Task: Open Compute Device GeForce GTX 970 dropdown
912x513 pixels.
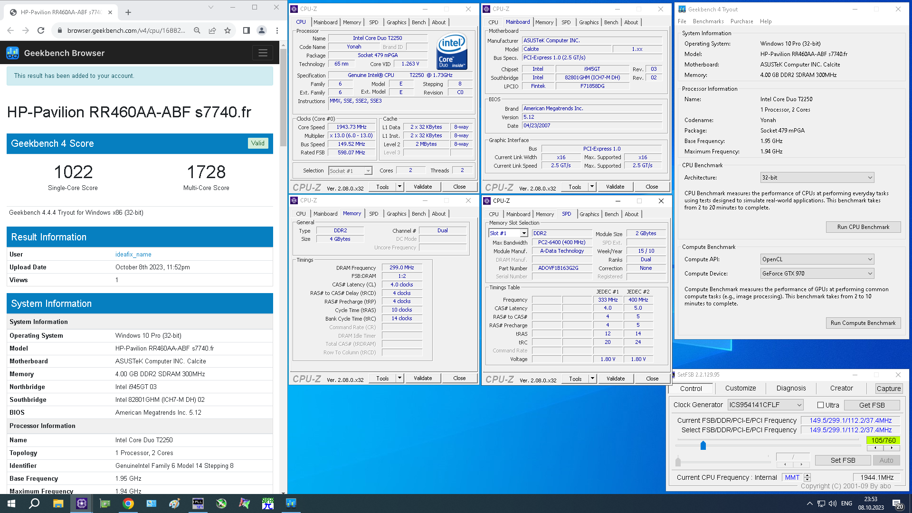Action: tap(817, 274)
